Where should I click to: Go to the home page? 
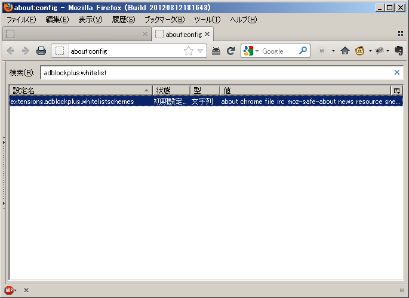(345, 51)
